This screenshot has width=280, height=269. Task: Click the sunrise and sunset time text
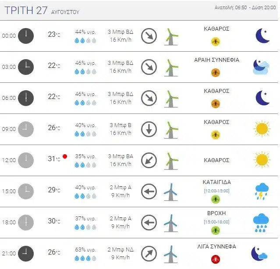pos(245,7)
